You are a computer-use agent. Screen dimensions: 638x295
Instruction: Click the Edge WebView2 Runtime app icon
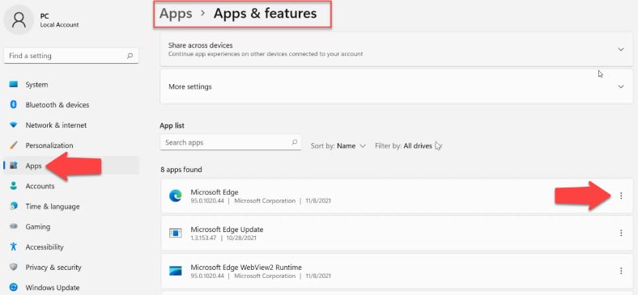point(176,271)
